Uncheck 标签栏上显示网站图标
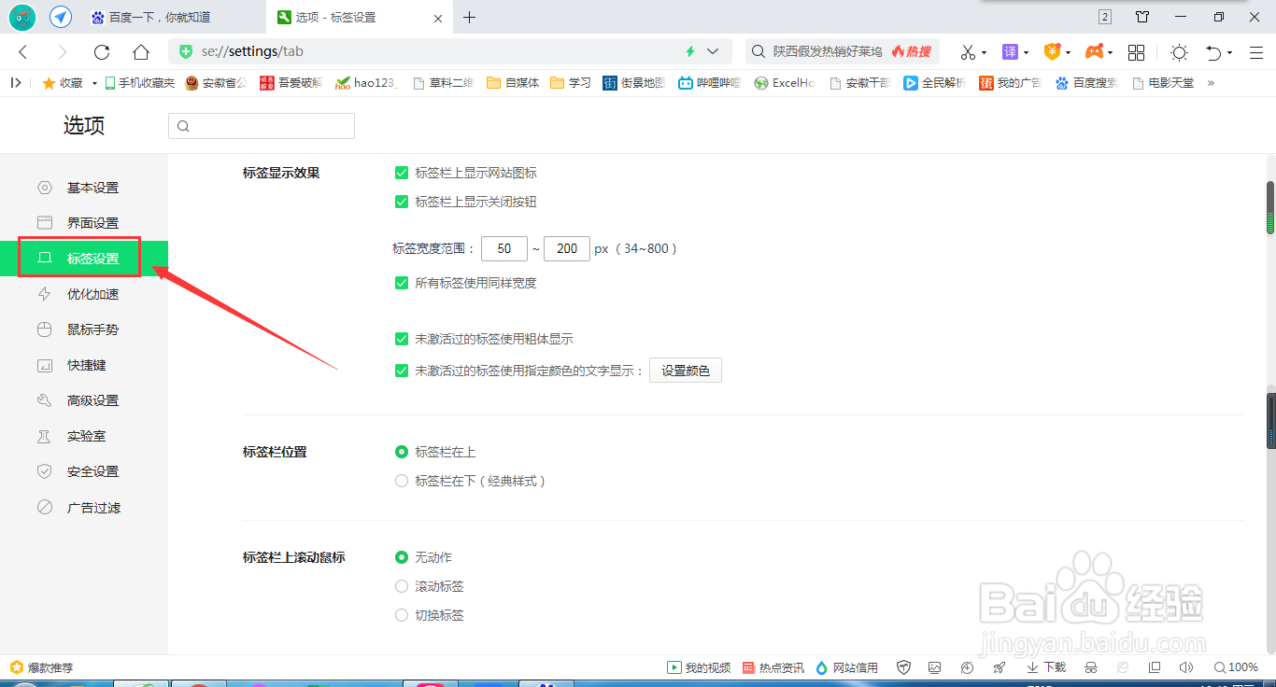1276x687 pixels. click(x=402, y=173)
